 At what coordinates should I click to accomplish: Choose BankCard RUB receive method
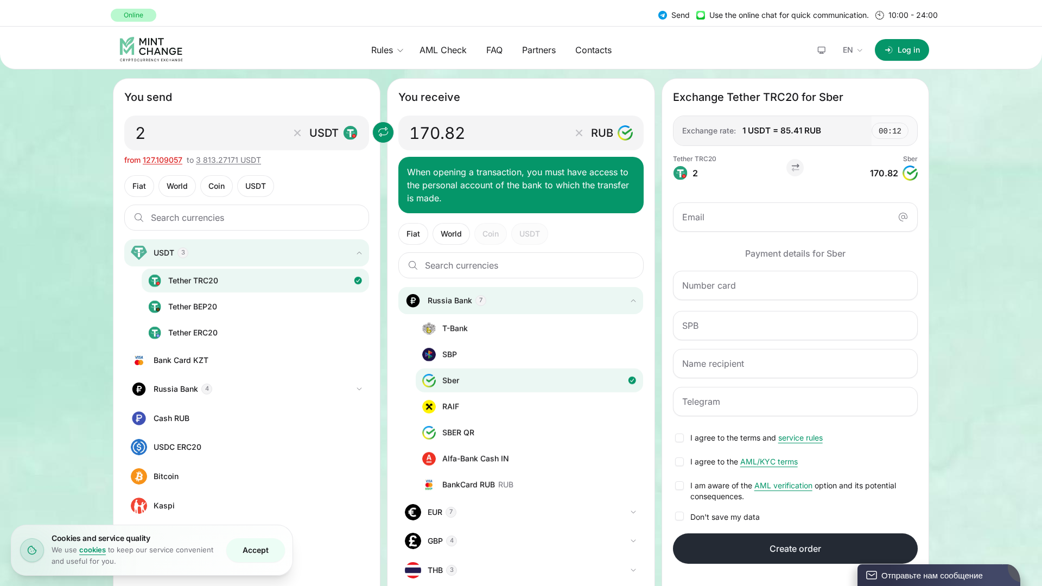[529, 485]
